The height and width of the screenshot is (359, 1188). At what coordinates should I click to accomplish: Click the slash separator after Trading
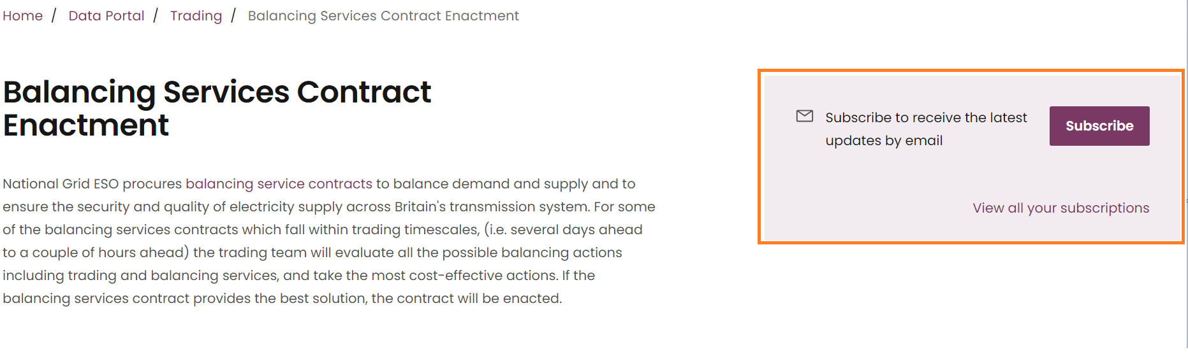click(233, 16)
